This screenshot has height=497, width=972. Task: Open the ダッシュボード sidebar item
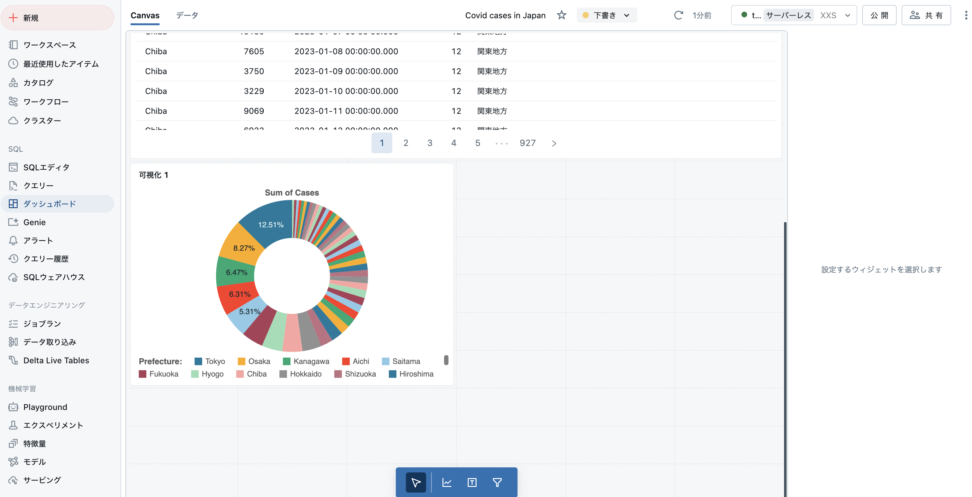tap(50, 204)
